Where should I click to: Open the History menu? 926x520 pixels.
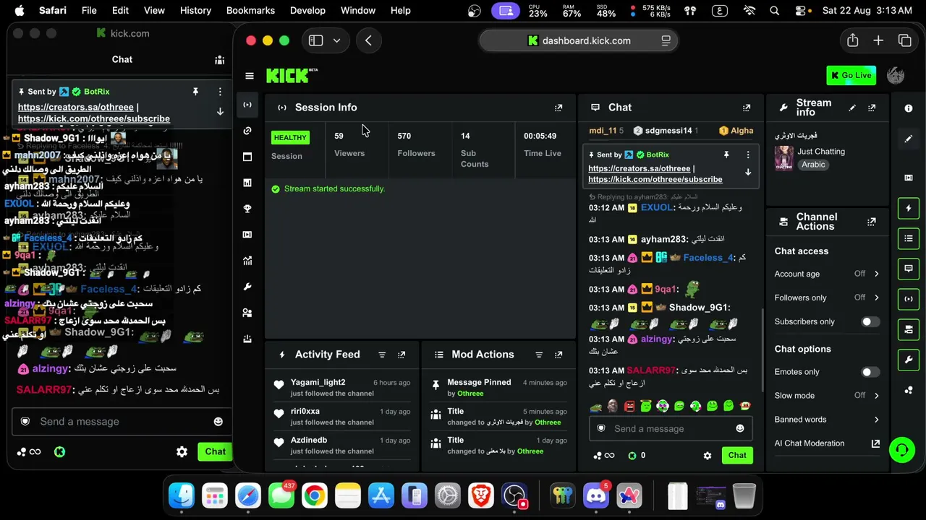tap(195, 11)
